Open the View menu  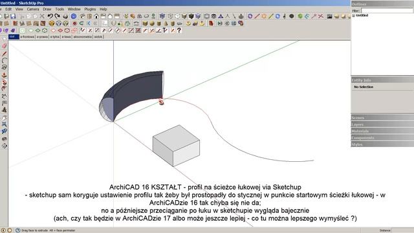tap(19, 9)
